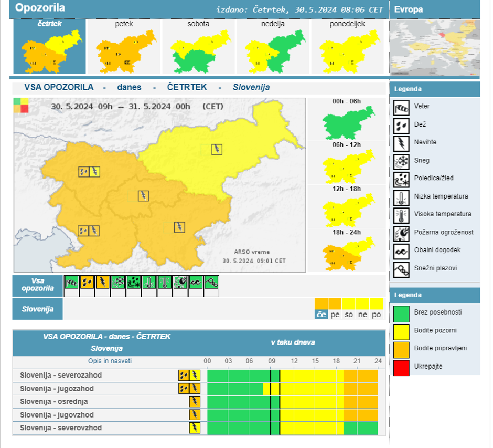Select the coastal event filter icon
This screenshot has width=493, height=448.
(196, 283)
